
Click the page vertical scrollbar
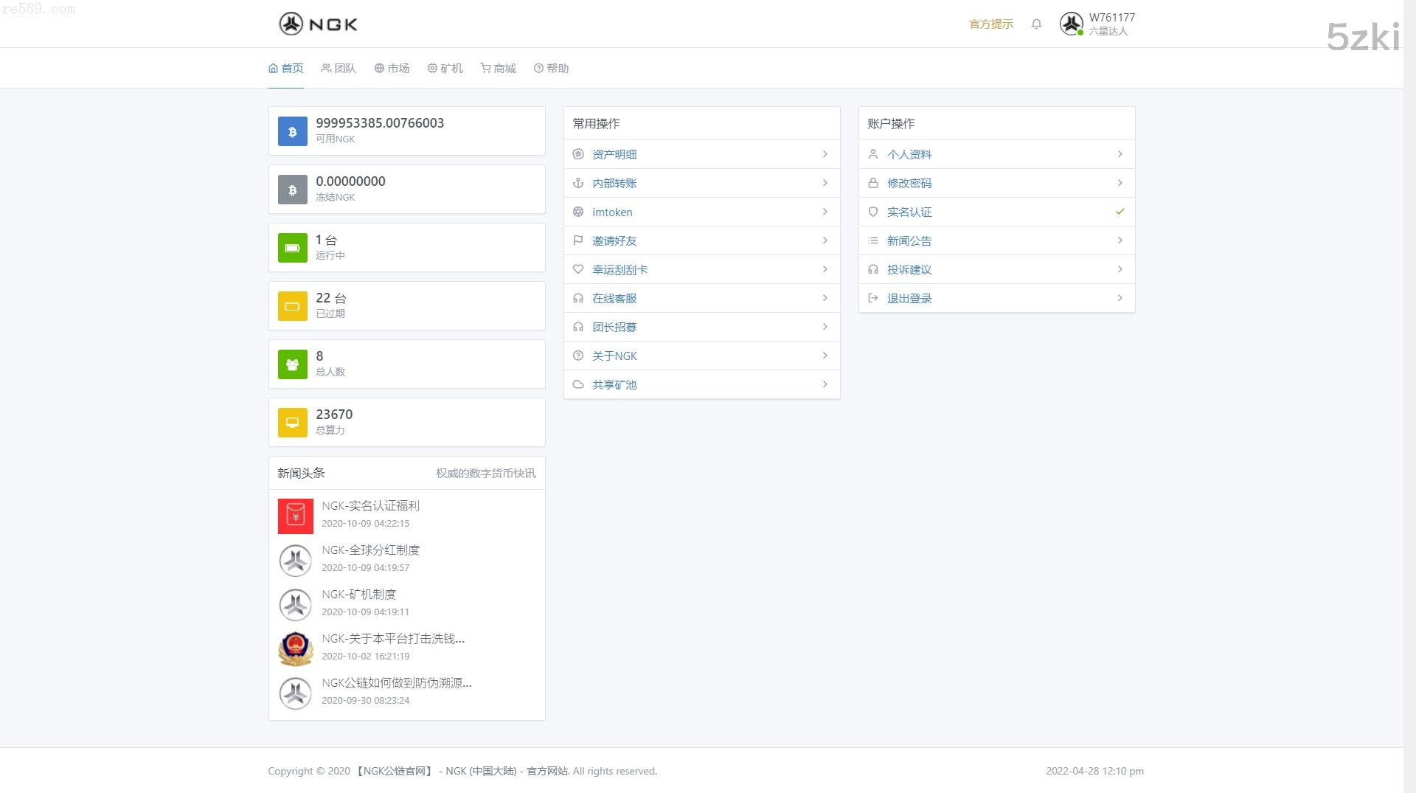(1409, 369)
